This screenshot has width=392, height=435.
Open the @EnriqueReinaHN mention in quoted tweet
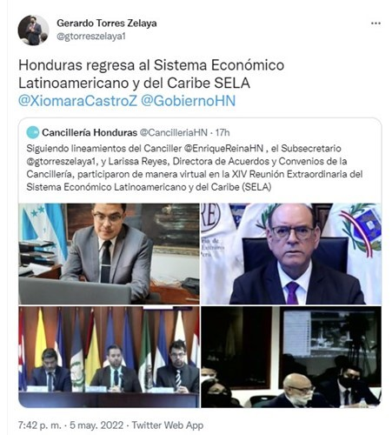coord(223,149)
